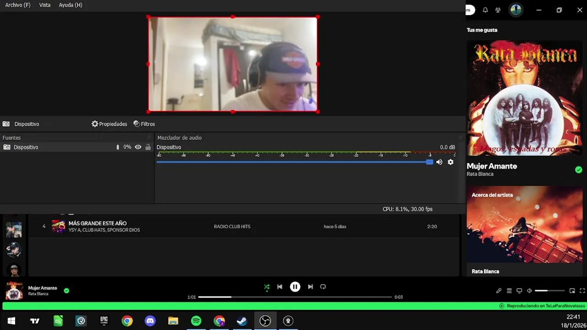Open Spotify from the taskbar
587x330 pixels.
point(196,321)
